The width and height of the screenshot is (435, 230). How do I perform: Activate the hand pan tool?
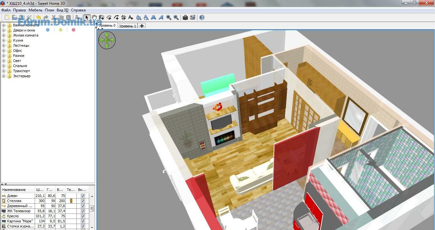click(94, 17)
